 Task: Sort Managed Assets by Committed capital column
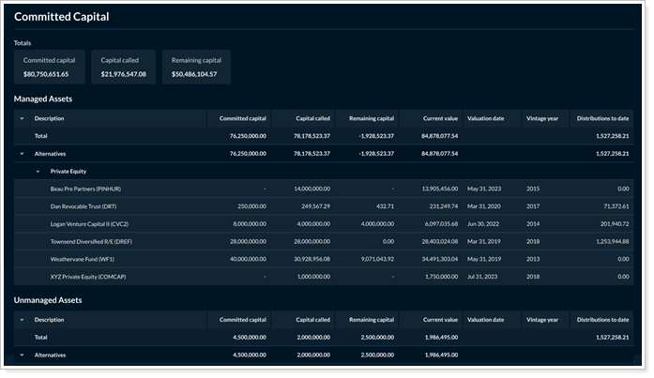pyautogui.click(x=242, y=119)
